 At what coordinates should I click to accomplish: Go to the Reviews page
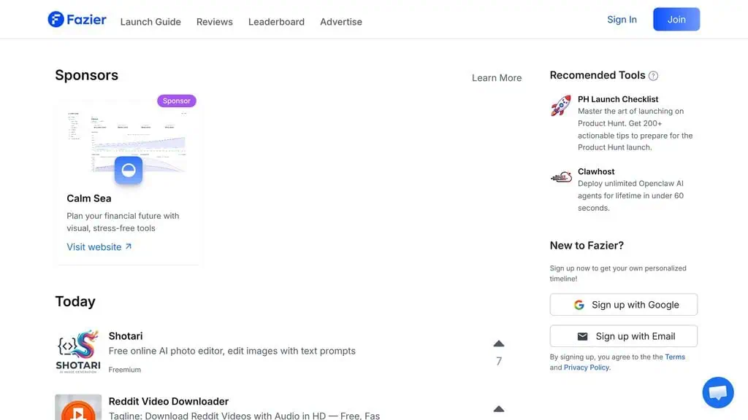pos(215,22)
